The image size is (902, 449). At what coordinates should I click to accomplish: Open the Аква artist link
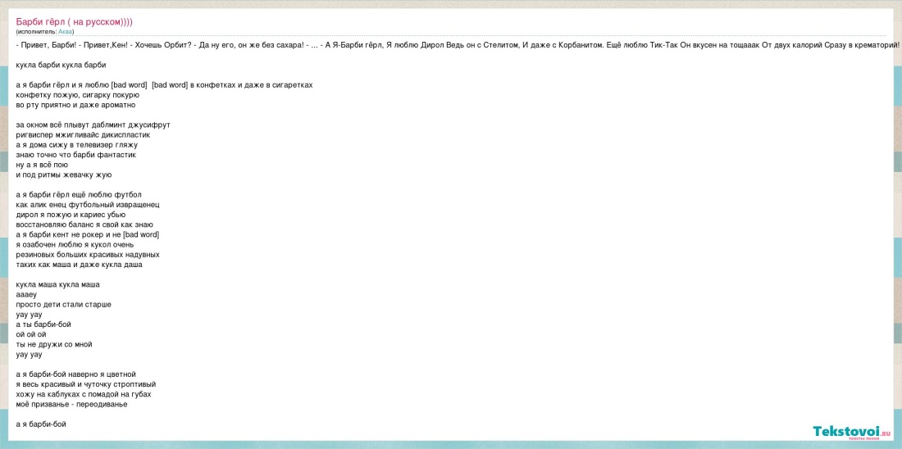(66, 31)
